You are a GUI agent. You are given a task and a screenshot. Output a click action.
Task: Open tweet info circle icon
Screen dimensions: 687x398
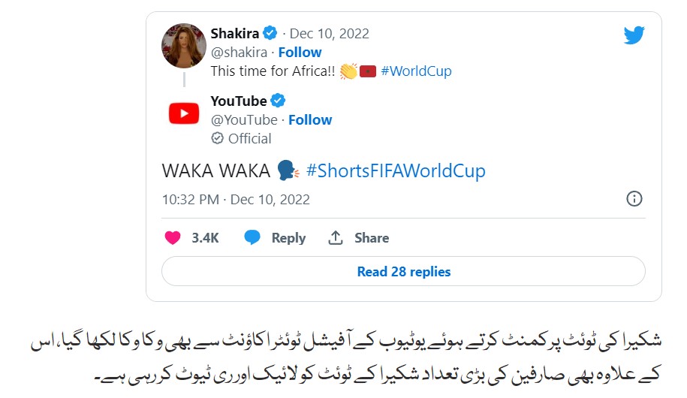634,199
